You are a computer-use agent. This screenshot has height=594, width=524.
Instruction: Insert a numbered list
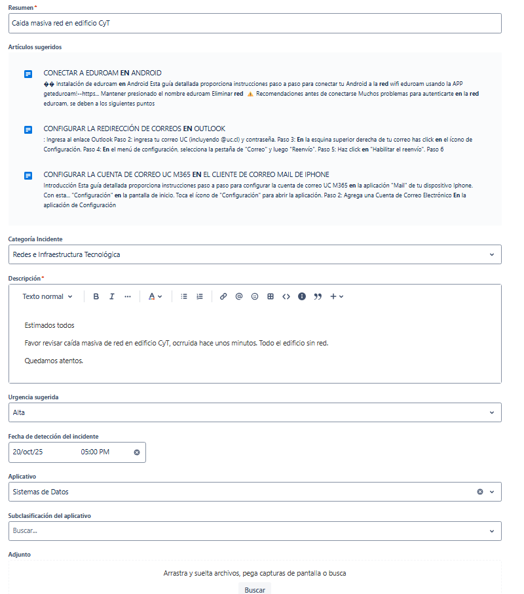[x=200, y=296]
